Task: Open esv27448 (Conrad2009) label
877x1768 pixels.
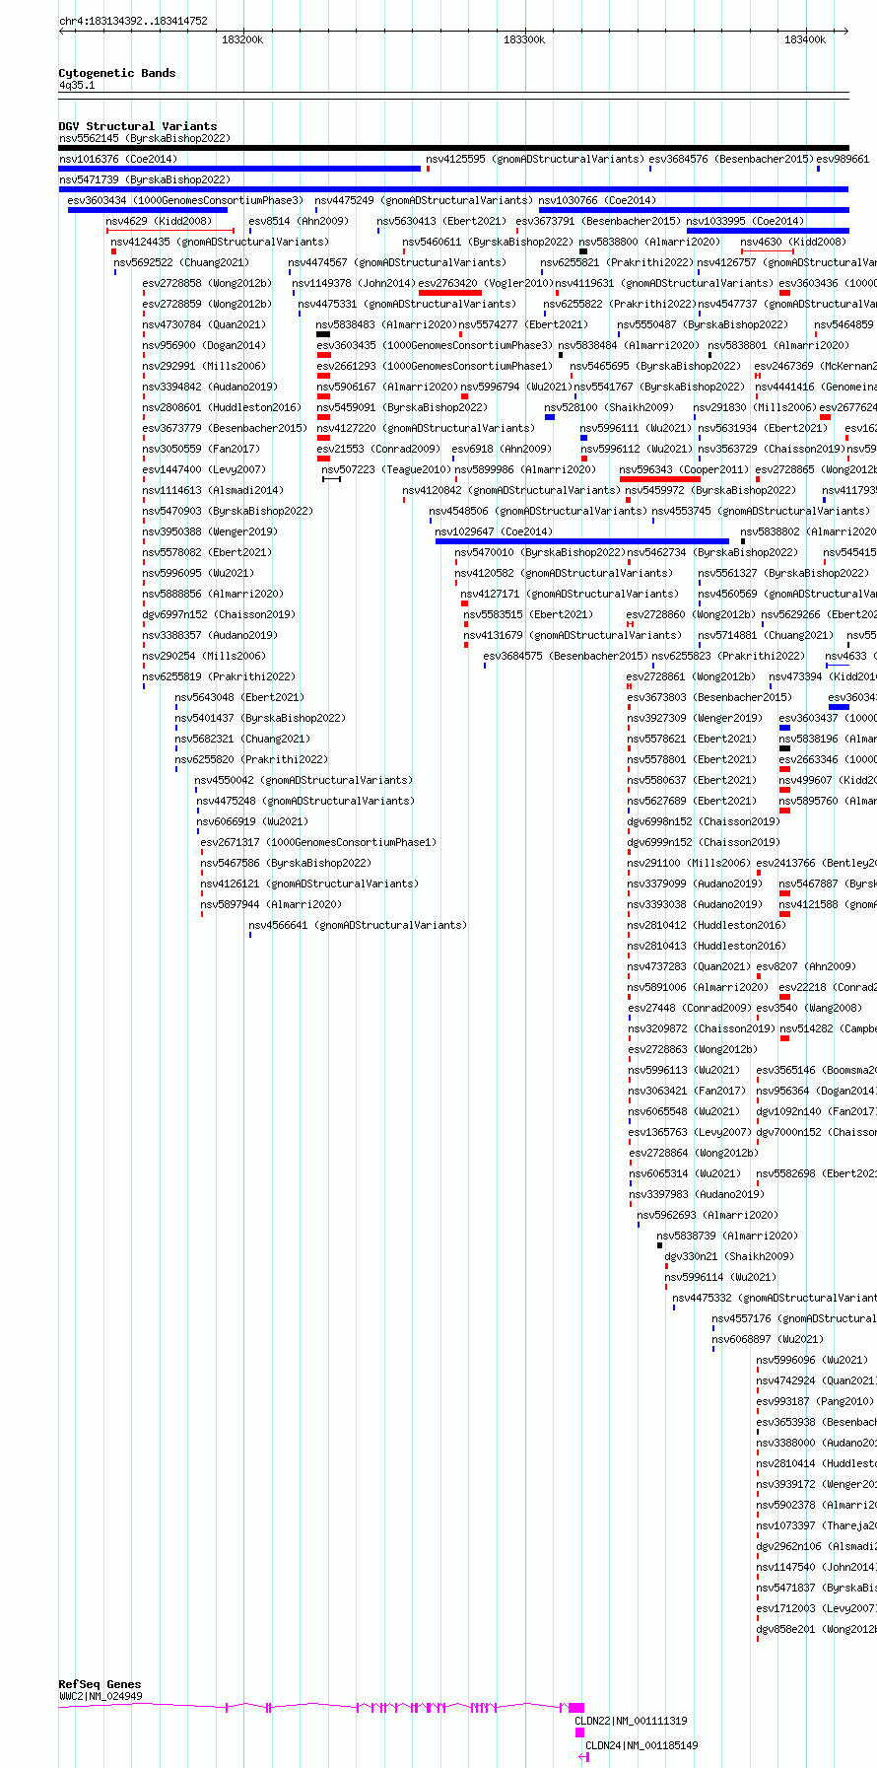Action: 689,1008
